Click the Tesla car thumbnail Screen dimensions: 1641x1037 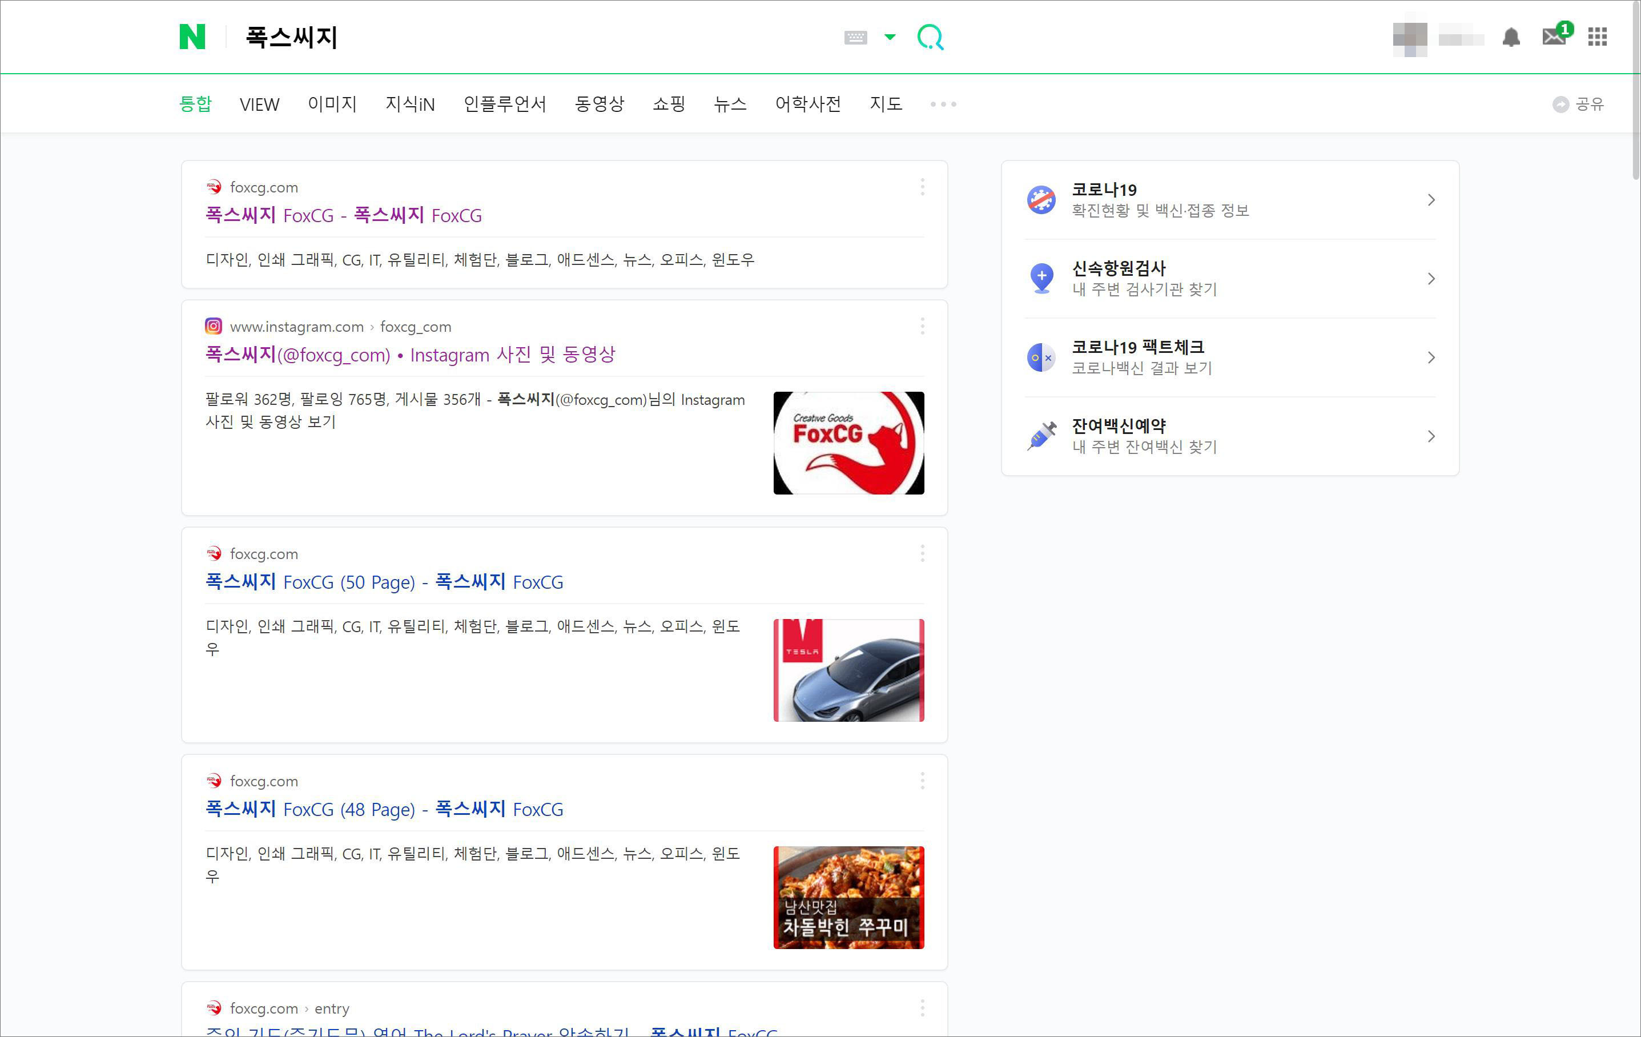click(x=848, y=670)
